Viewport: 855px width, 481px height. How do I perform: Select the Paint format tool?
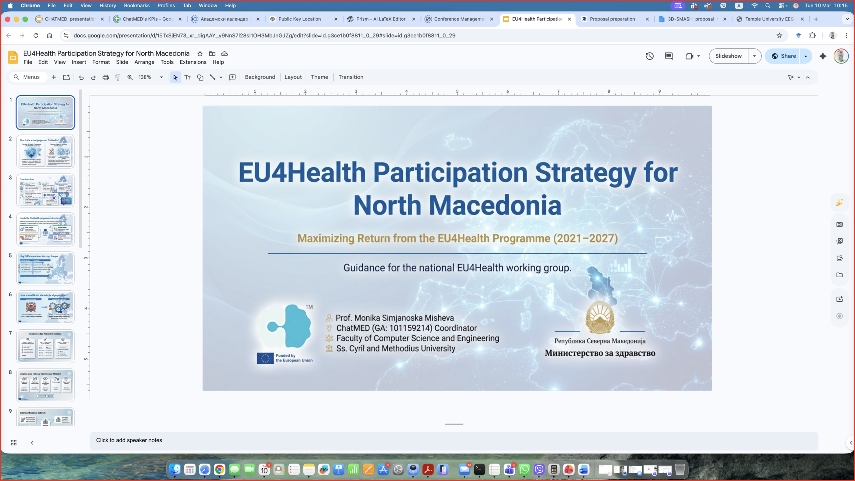pos(118,77)
